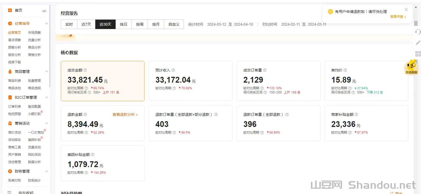Click question mark icon next to 单均价
Viewport: 421px width, 194px height.
point(345,70)
